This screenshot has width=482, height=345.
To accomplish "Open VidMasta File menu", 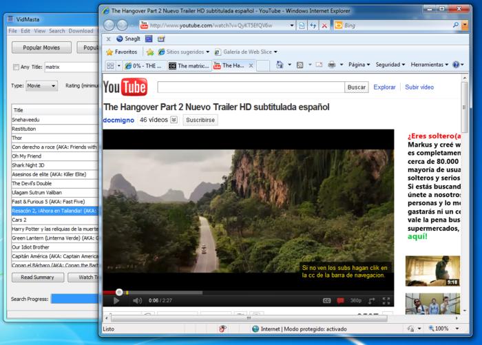I will click(x=12, y=31).
